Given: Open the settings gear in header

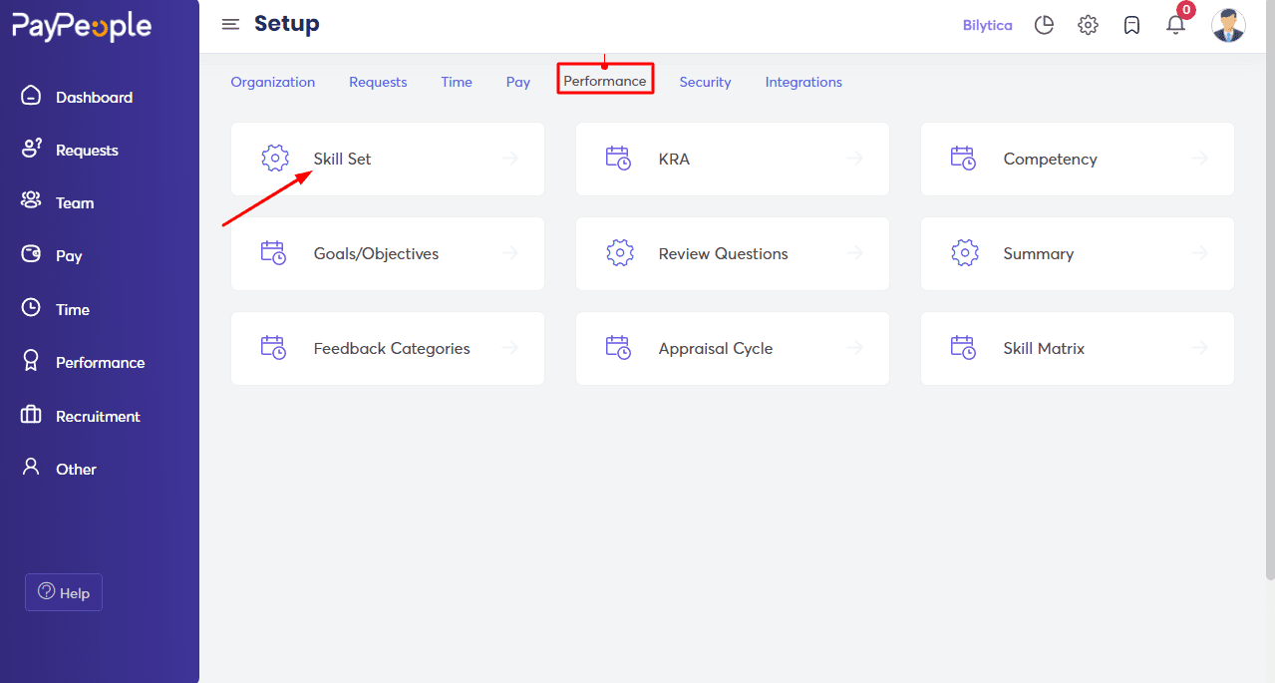Looking at the screenshot, I should (x=1088, y=25).
